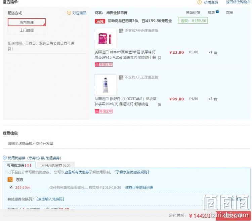Screen dimensions: 252x221
Task: Click the 价格说明 info icon
Action: (200, 2)
